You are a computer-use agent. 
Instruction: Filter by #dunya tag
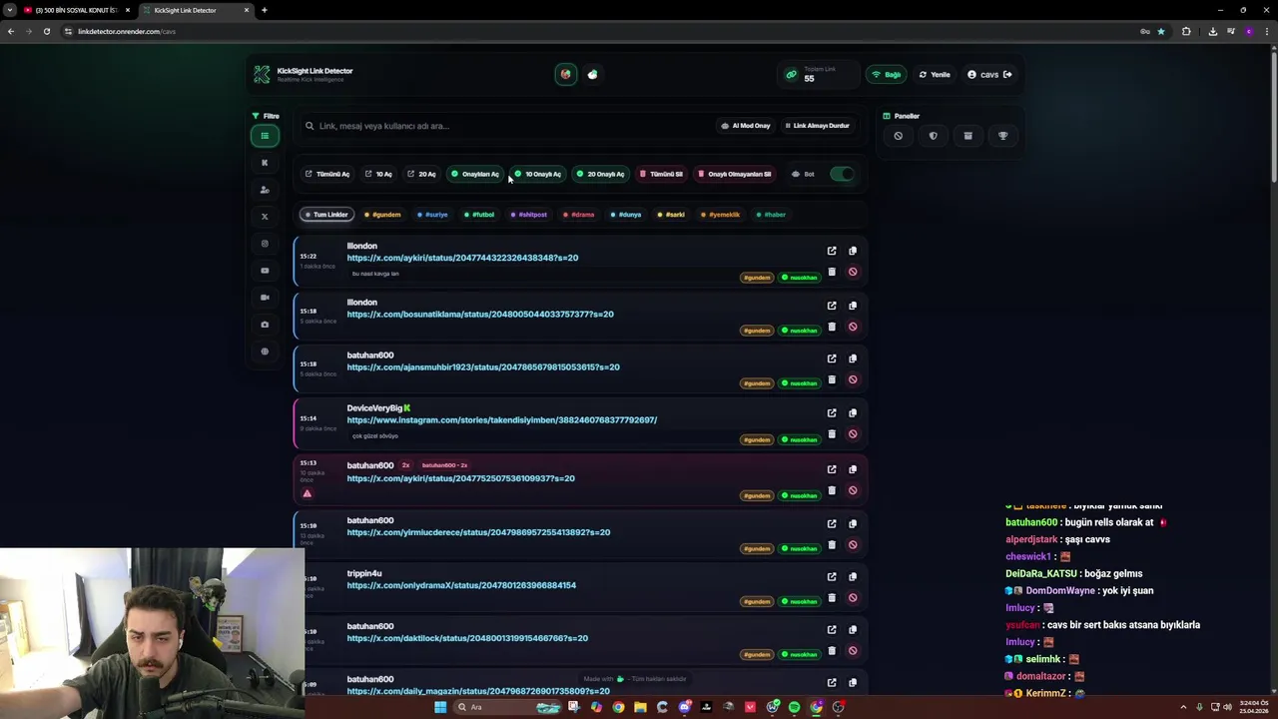626,215
